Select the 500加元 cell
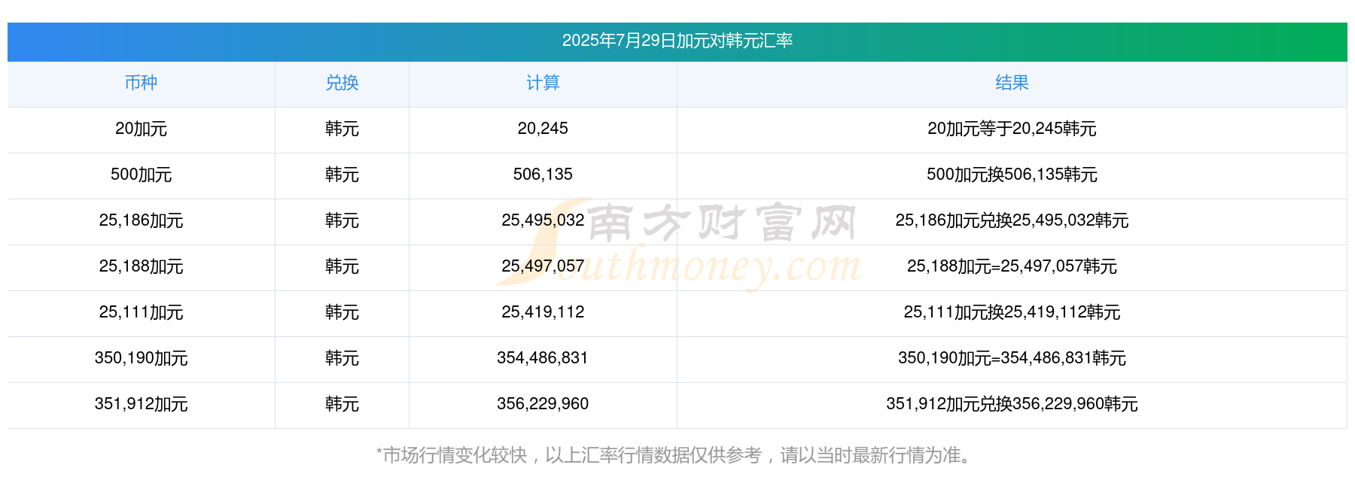This screenshot has height=489, width=1355. (x=141, y=175)
